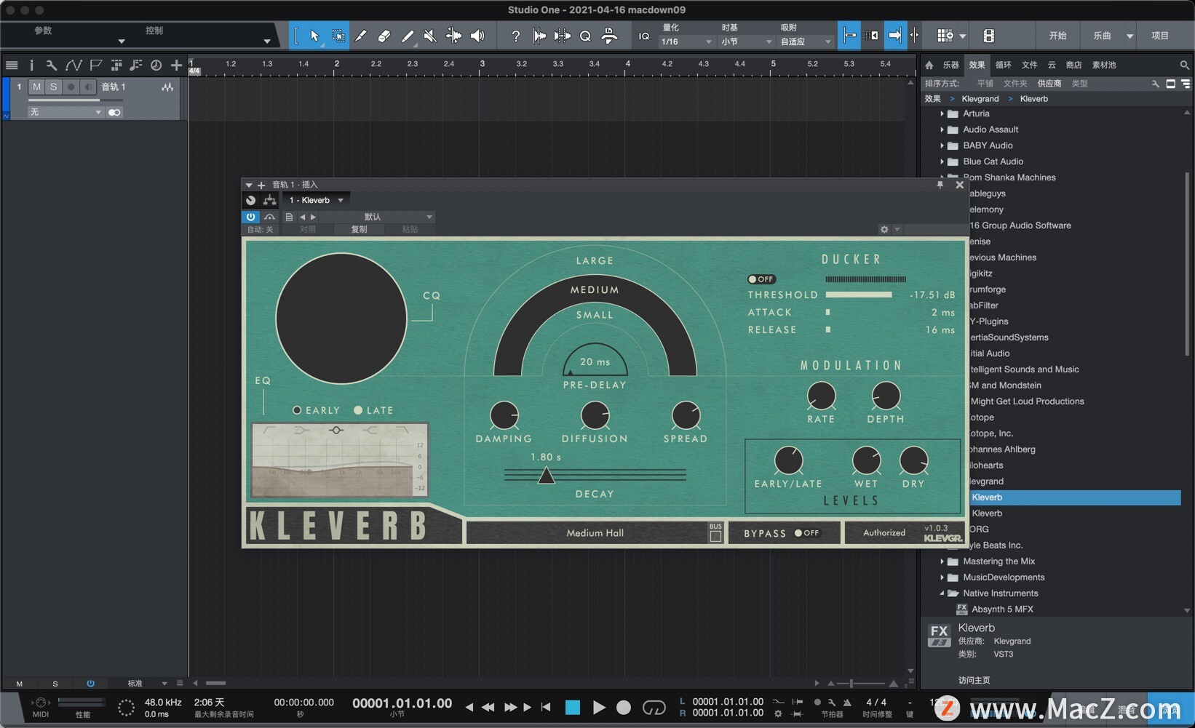This screenshot has height=728, width=1195.
Task: Choose the Listen speaker tool
Action: 477,36
